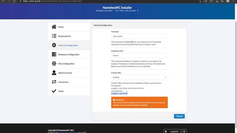Reload the page with browser refresh icon

click(14, 1)
